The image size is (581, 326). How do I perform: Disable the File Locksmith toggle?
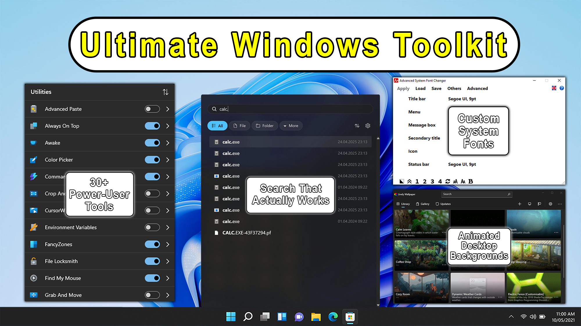152,261
